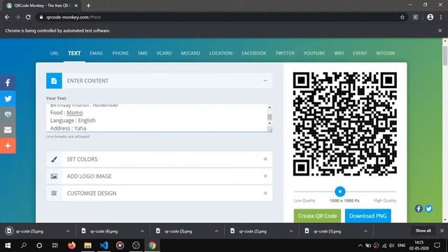Open the Windows Start menu
This screenshot has width=448, height=252.
pyautogui.click(x=8, y=245)
